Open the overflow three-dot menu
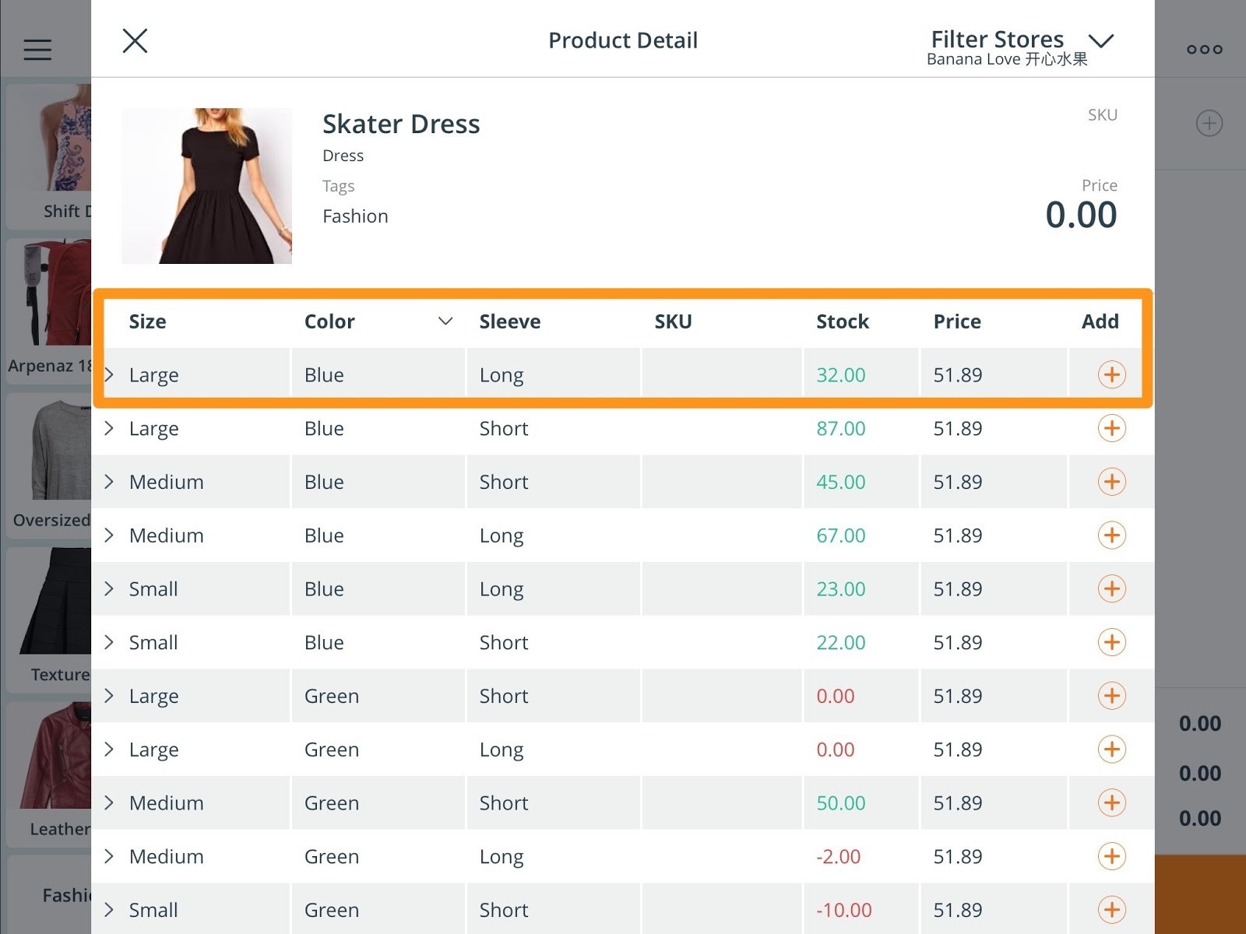Viewport: 1246px width, 934px height. pos(1204,48)
